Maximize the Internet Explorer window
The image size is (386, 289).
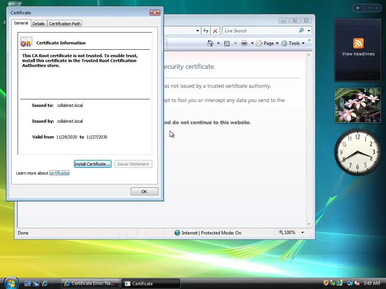coord(295,21)
